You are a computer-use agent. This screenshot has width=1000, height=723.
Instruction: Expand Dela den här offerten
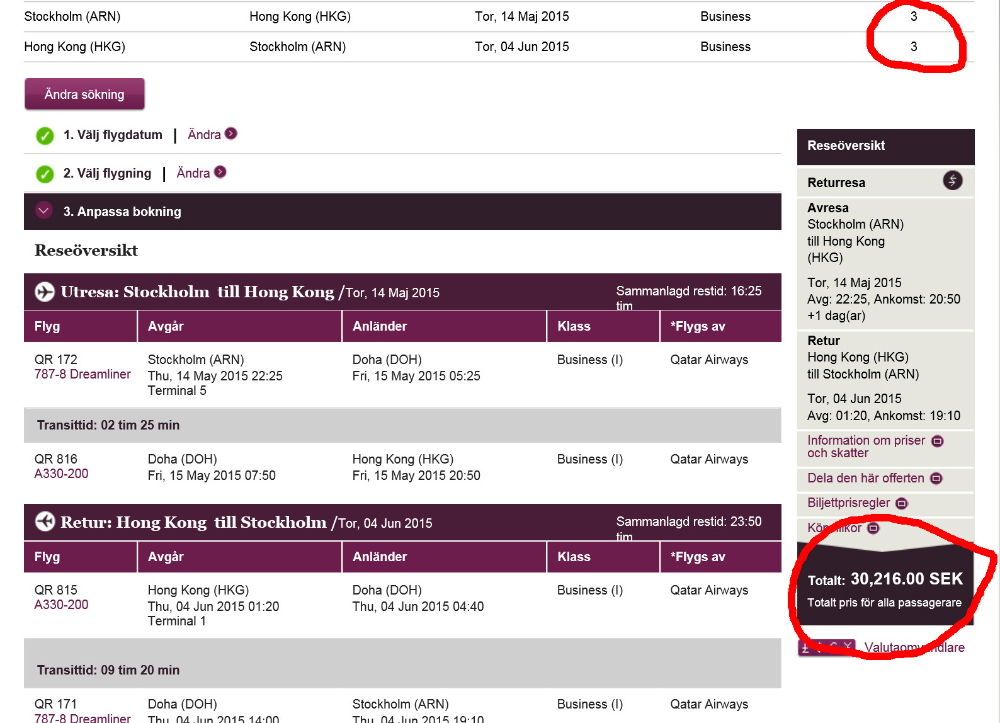tap(936, 479)
